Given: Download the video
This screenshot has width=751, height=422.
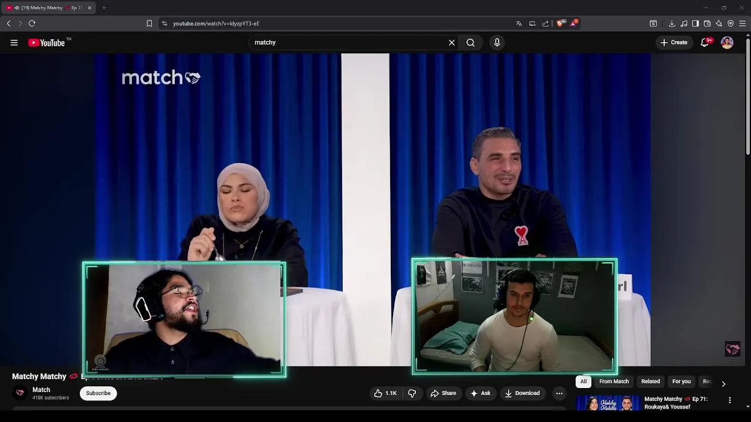Looking at the screenshot, I should click(522, 393).
